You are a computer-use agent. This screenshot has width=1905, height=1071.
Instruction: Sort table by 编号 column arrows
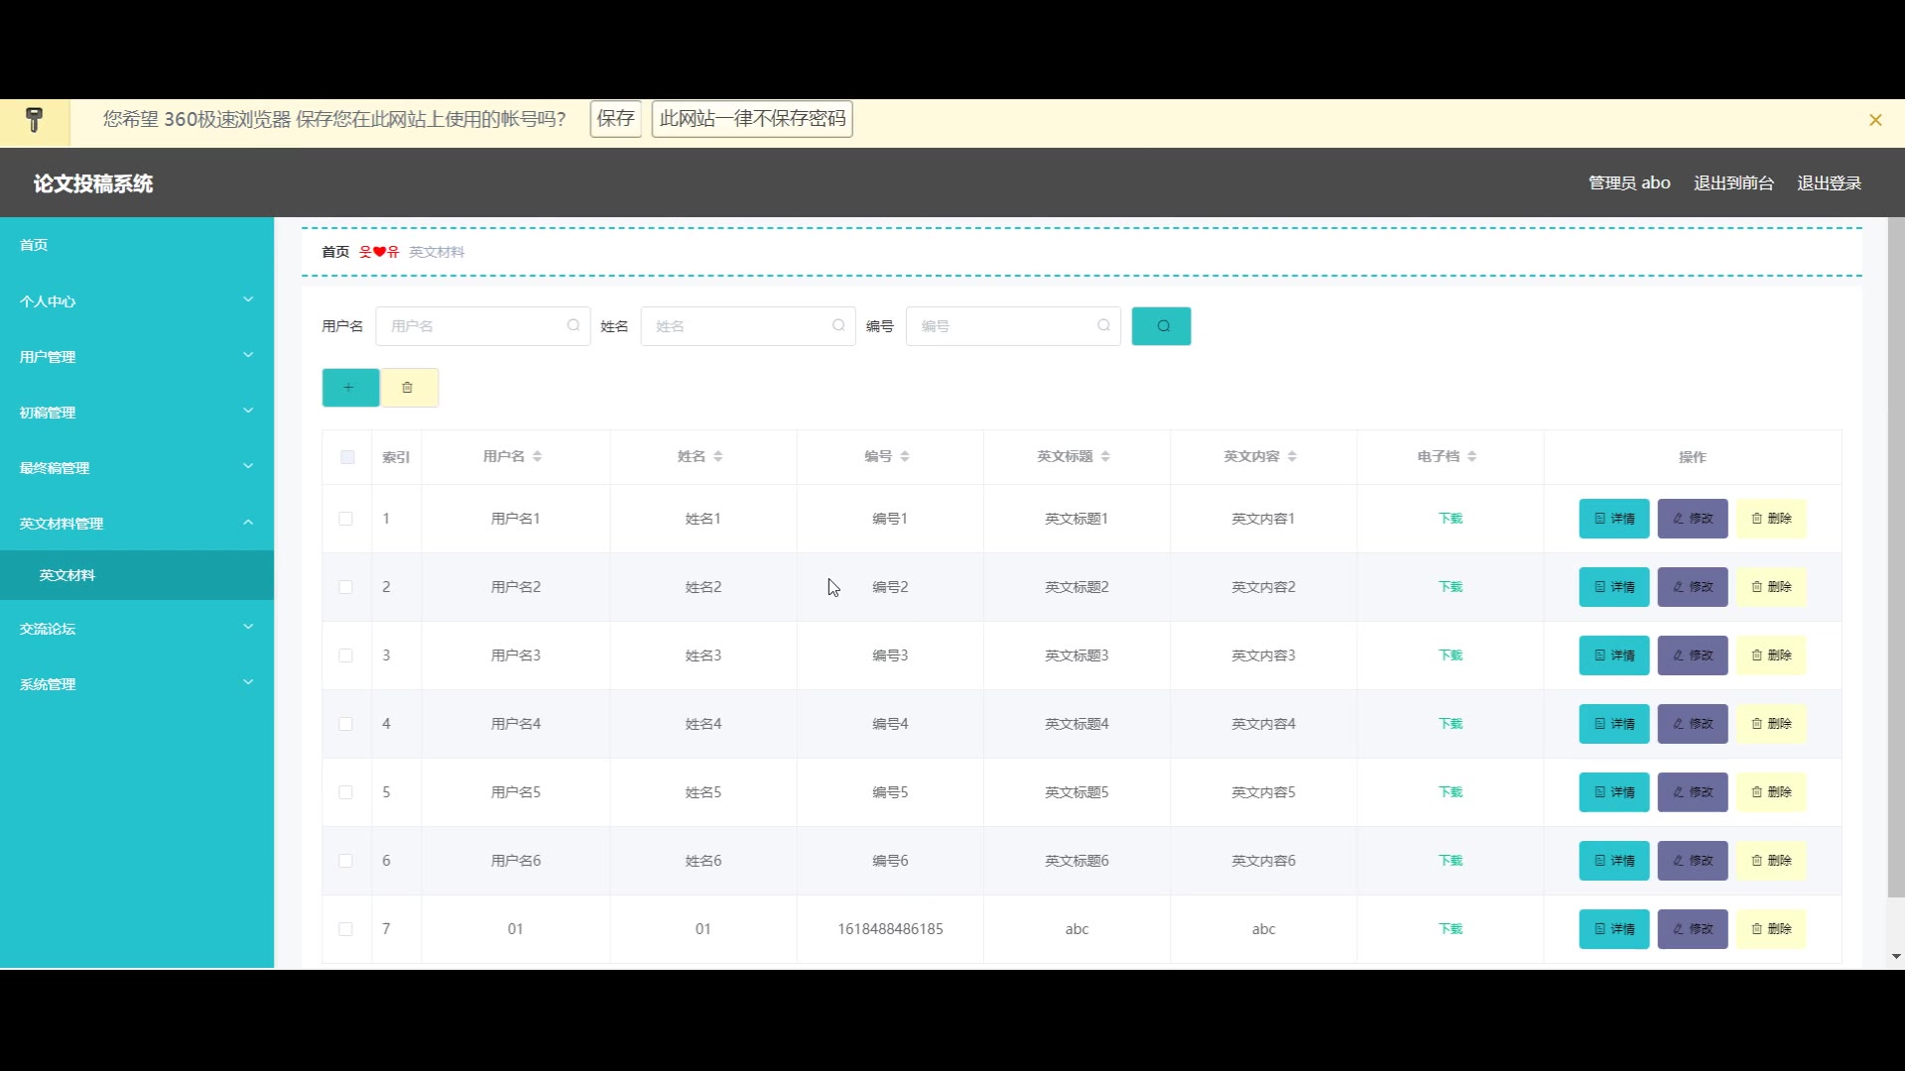(905, 456)
